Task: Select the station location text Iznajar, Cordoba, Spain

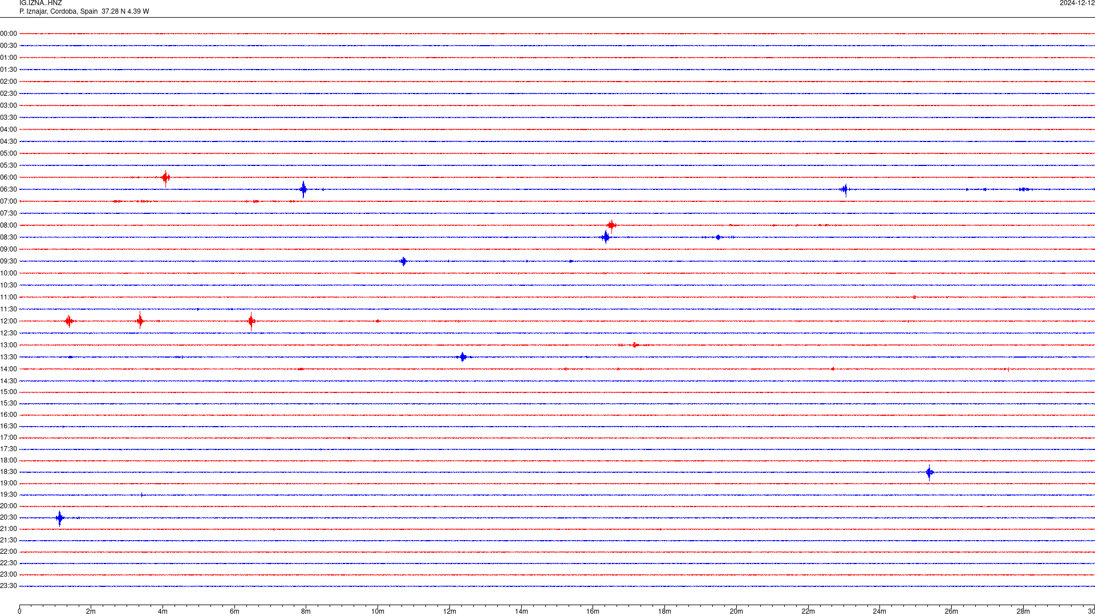Action: 62,11
